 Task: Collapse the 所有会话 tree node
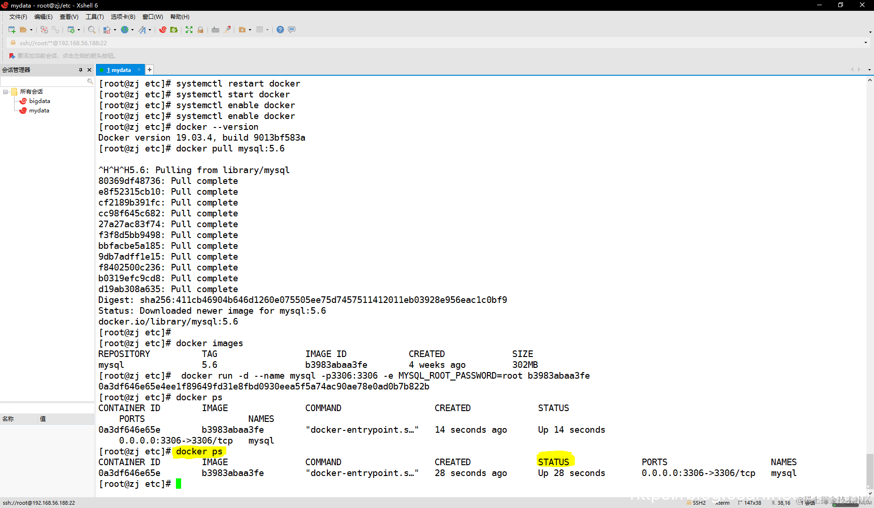click(5, 92)
